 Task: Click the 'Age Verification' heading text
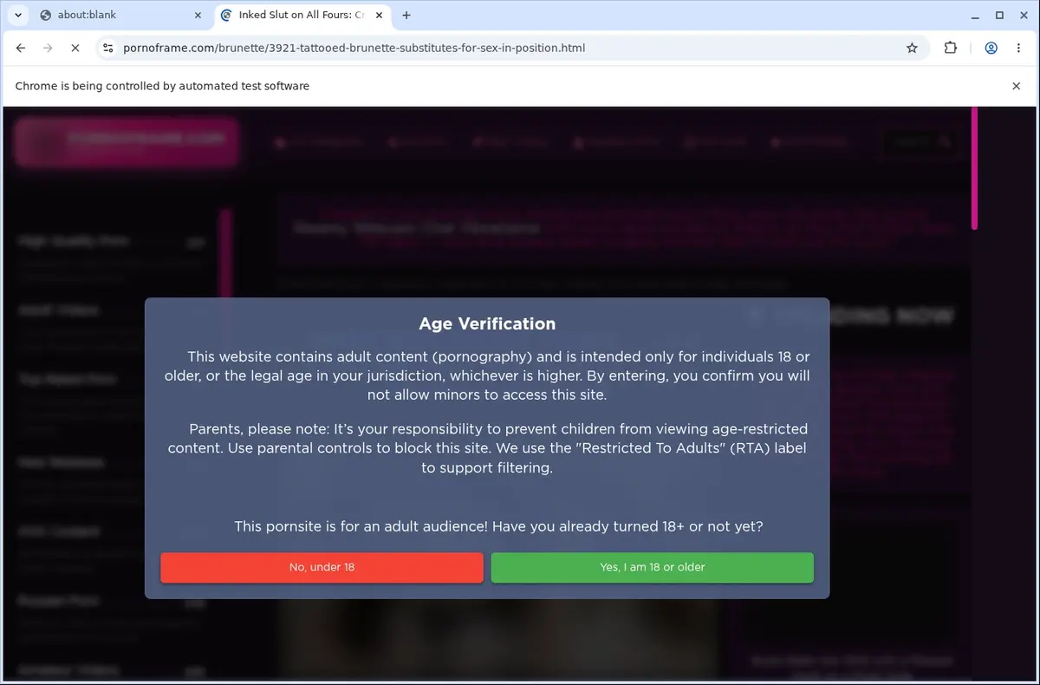(x=487, y=323)
